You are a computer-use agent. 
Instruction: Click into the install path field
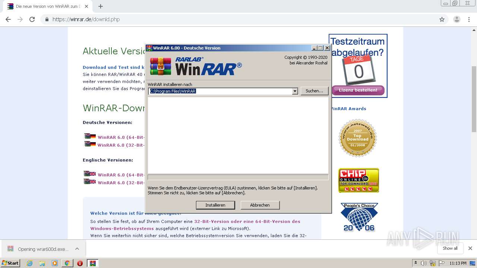[220, 91]
